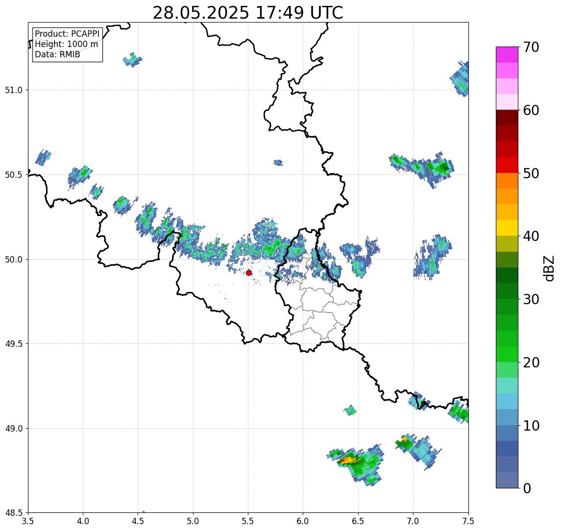Click the longitude tick label 4.0
This screenshot has height=531, width=561.
[83, 521]
